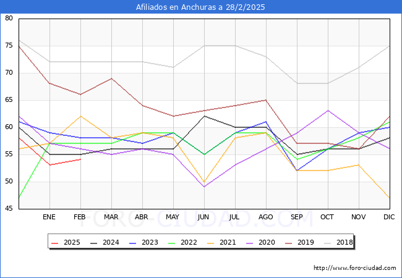Click the 2022 legend label
The image size is (402, 278).
189,242
